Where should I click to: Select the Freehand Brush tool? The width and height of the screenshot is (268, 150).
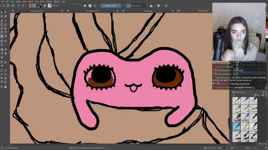(2, 21)
